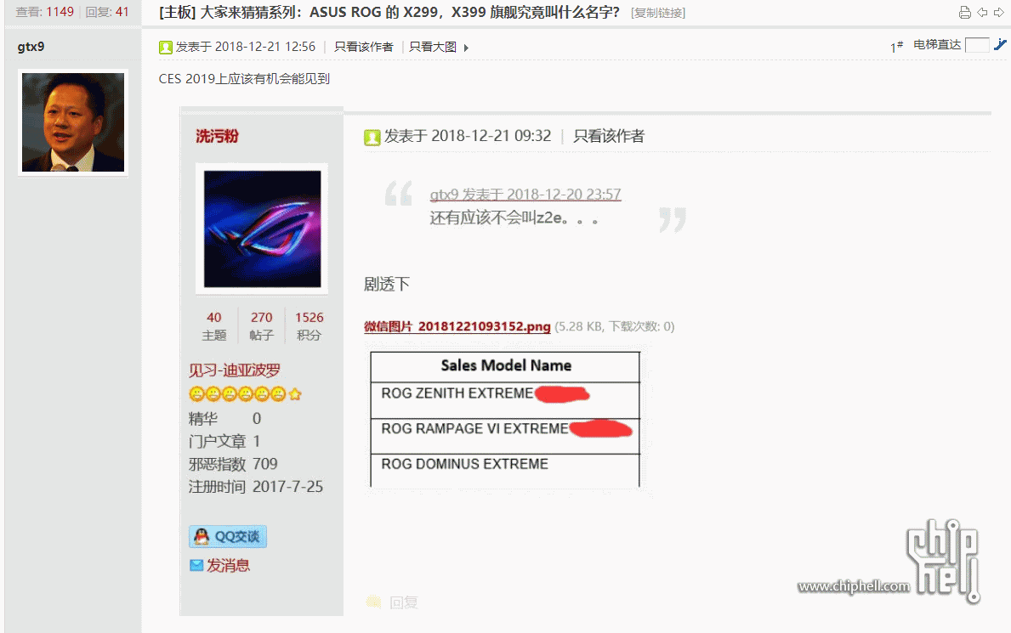Click the 主板 category tag
The height and width of the screenshot is (633, 1011).
point(178,12)
